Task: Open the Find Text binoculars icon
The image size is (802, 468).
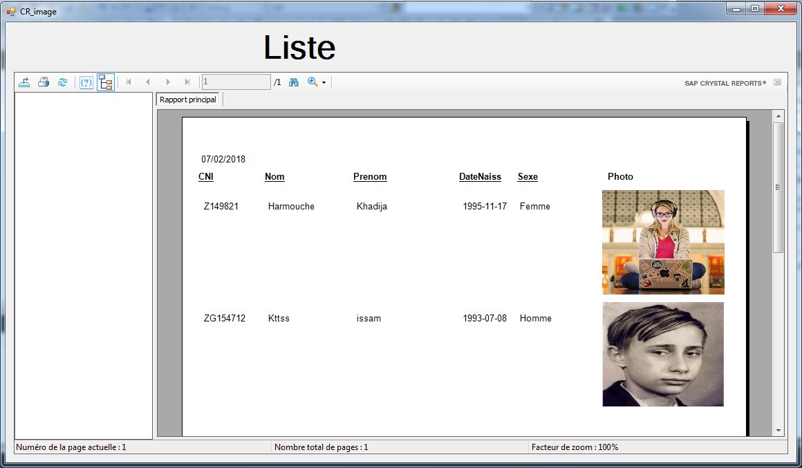Action: pos(294,82)
